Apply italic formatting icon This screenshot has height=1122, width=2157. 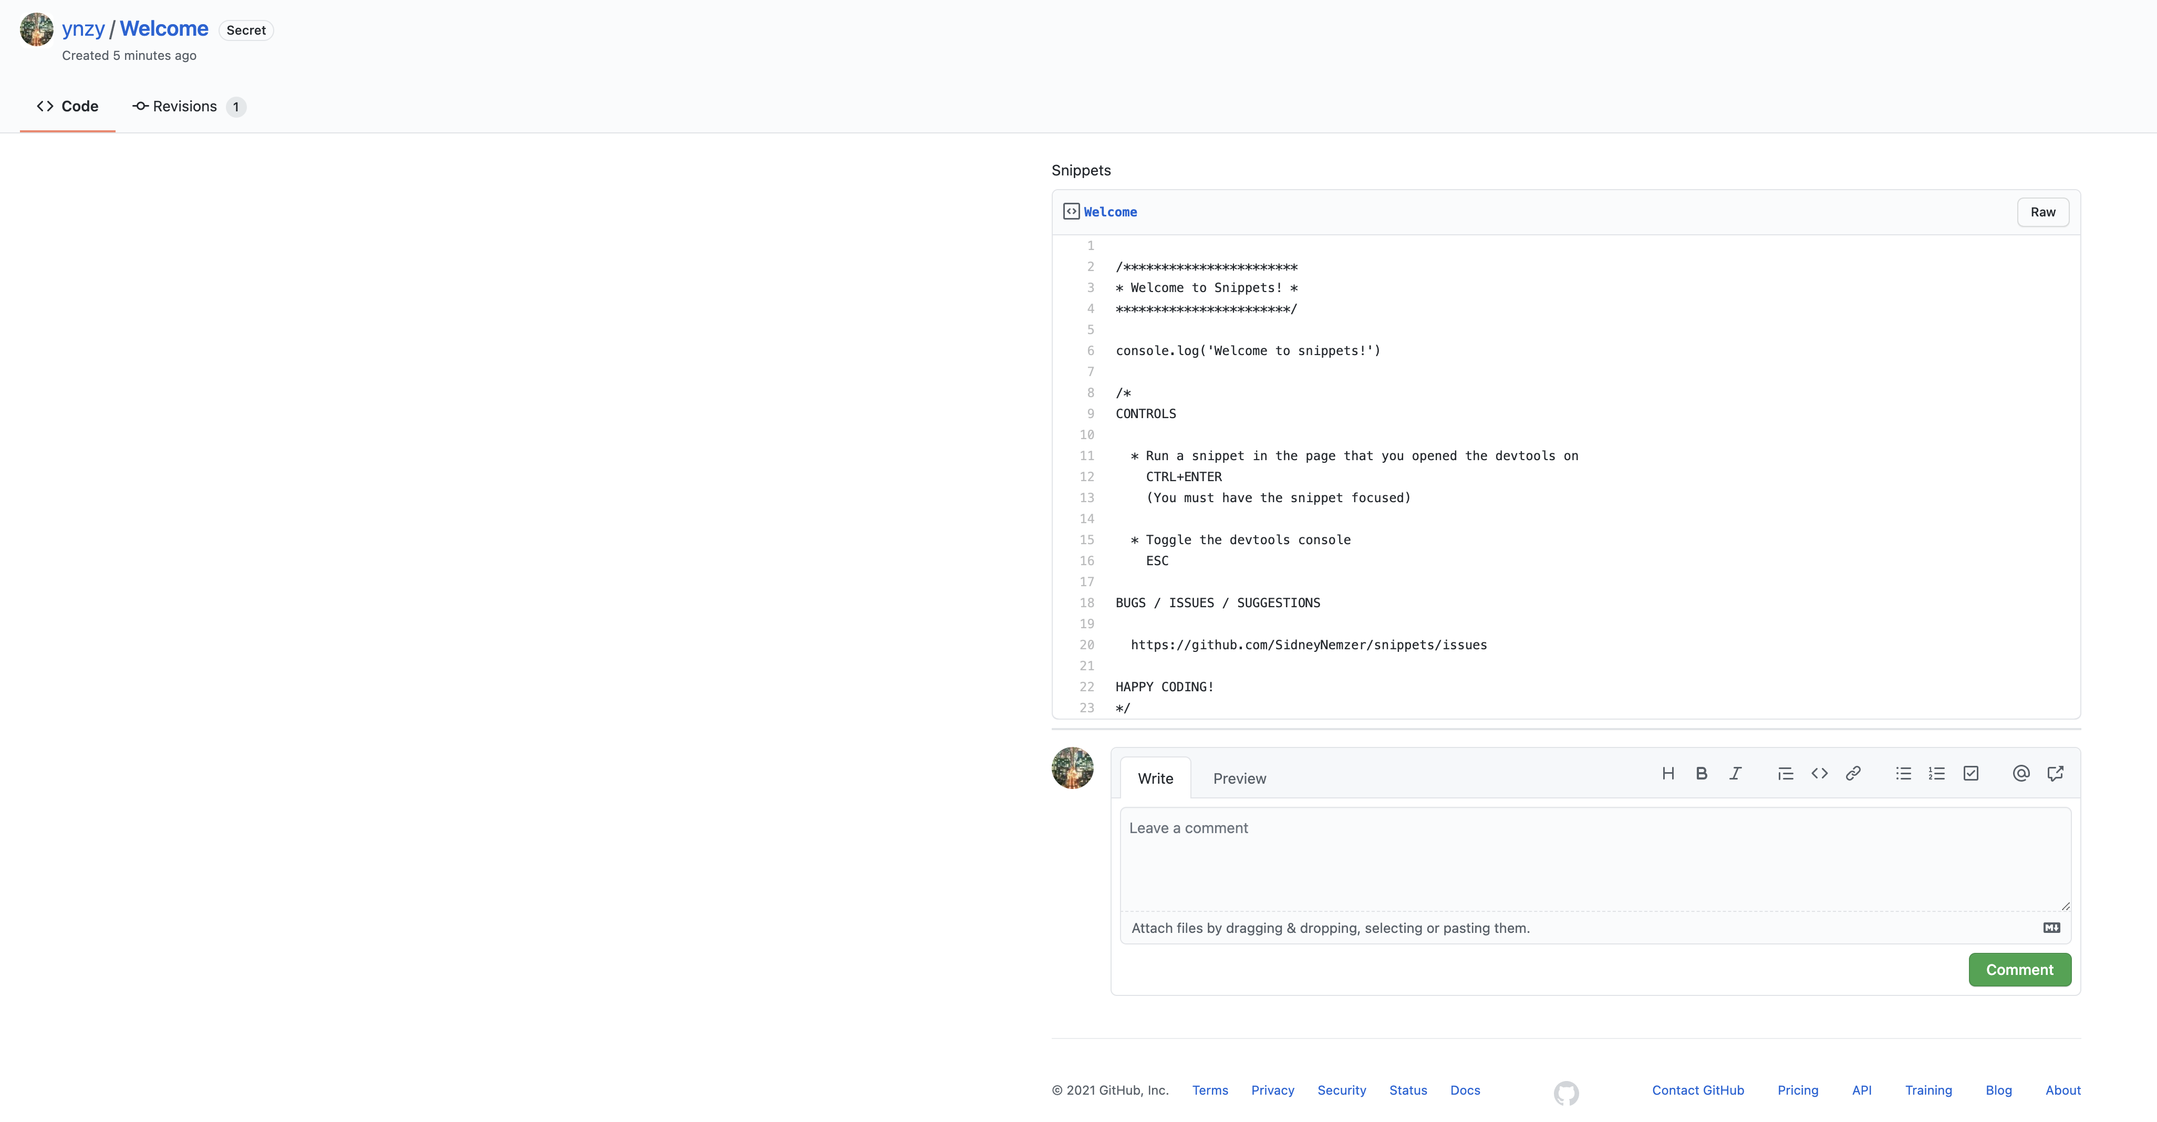pyautogui.click(x=1735, y=774)
